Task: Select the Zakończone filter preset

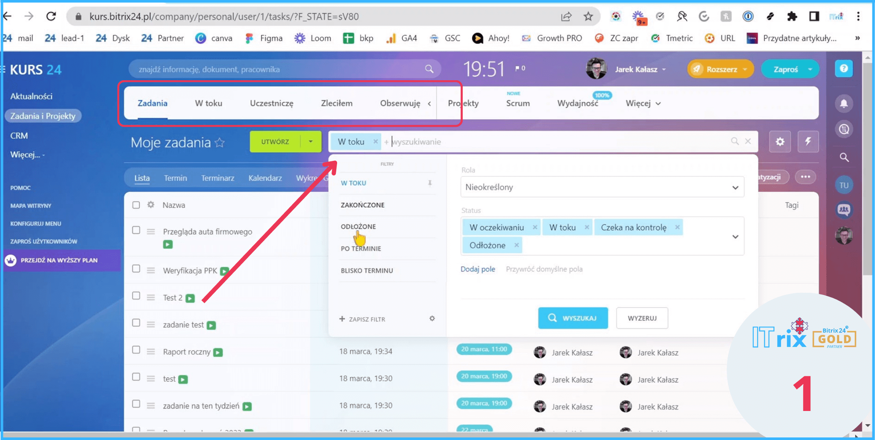Action: point(363,205)
